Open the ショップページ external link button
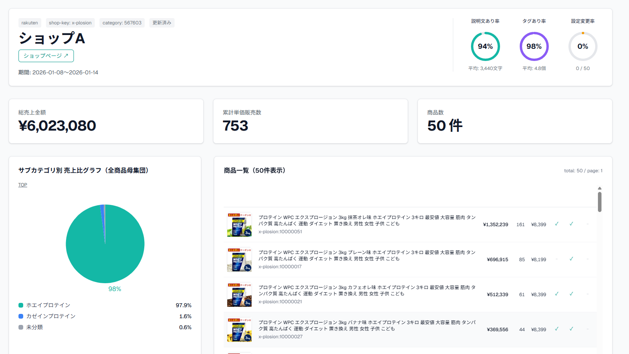This screenshot has width=629, height=354. pyautogui.click(x=46, y=56)
